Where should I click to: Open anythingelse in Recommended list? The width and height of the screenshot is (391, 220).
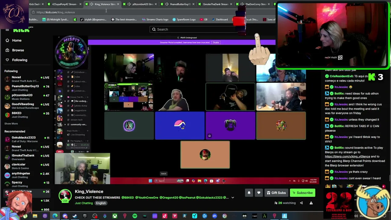coord(27,175)
